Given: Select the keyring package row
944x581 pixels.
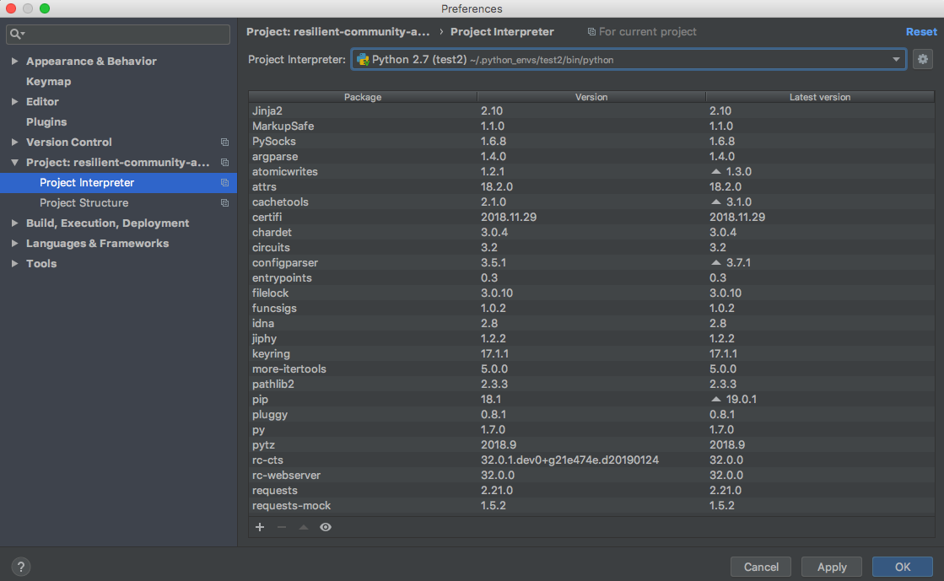Looking at the screenshot, I should [x=591, y=353].
